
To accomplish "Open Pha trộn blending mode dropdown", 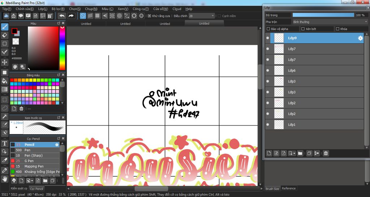I will [x=330, y=22].
